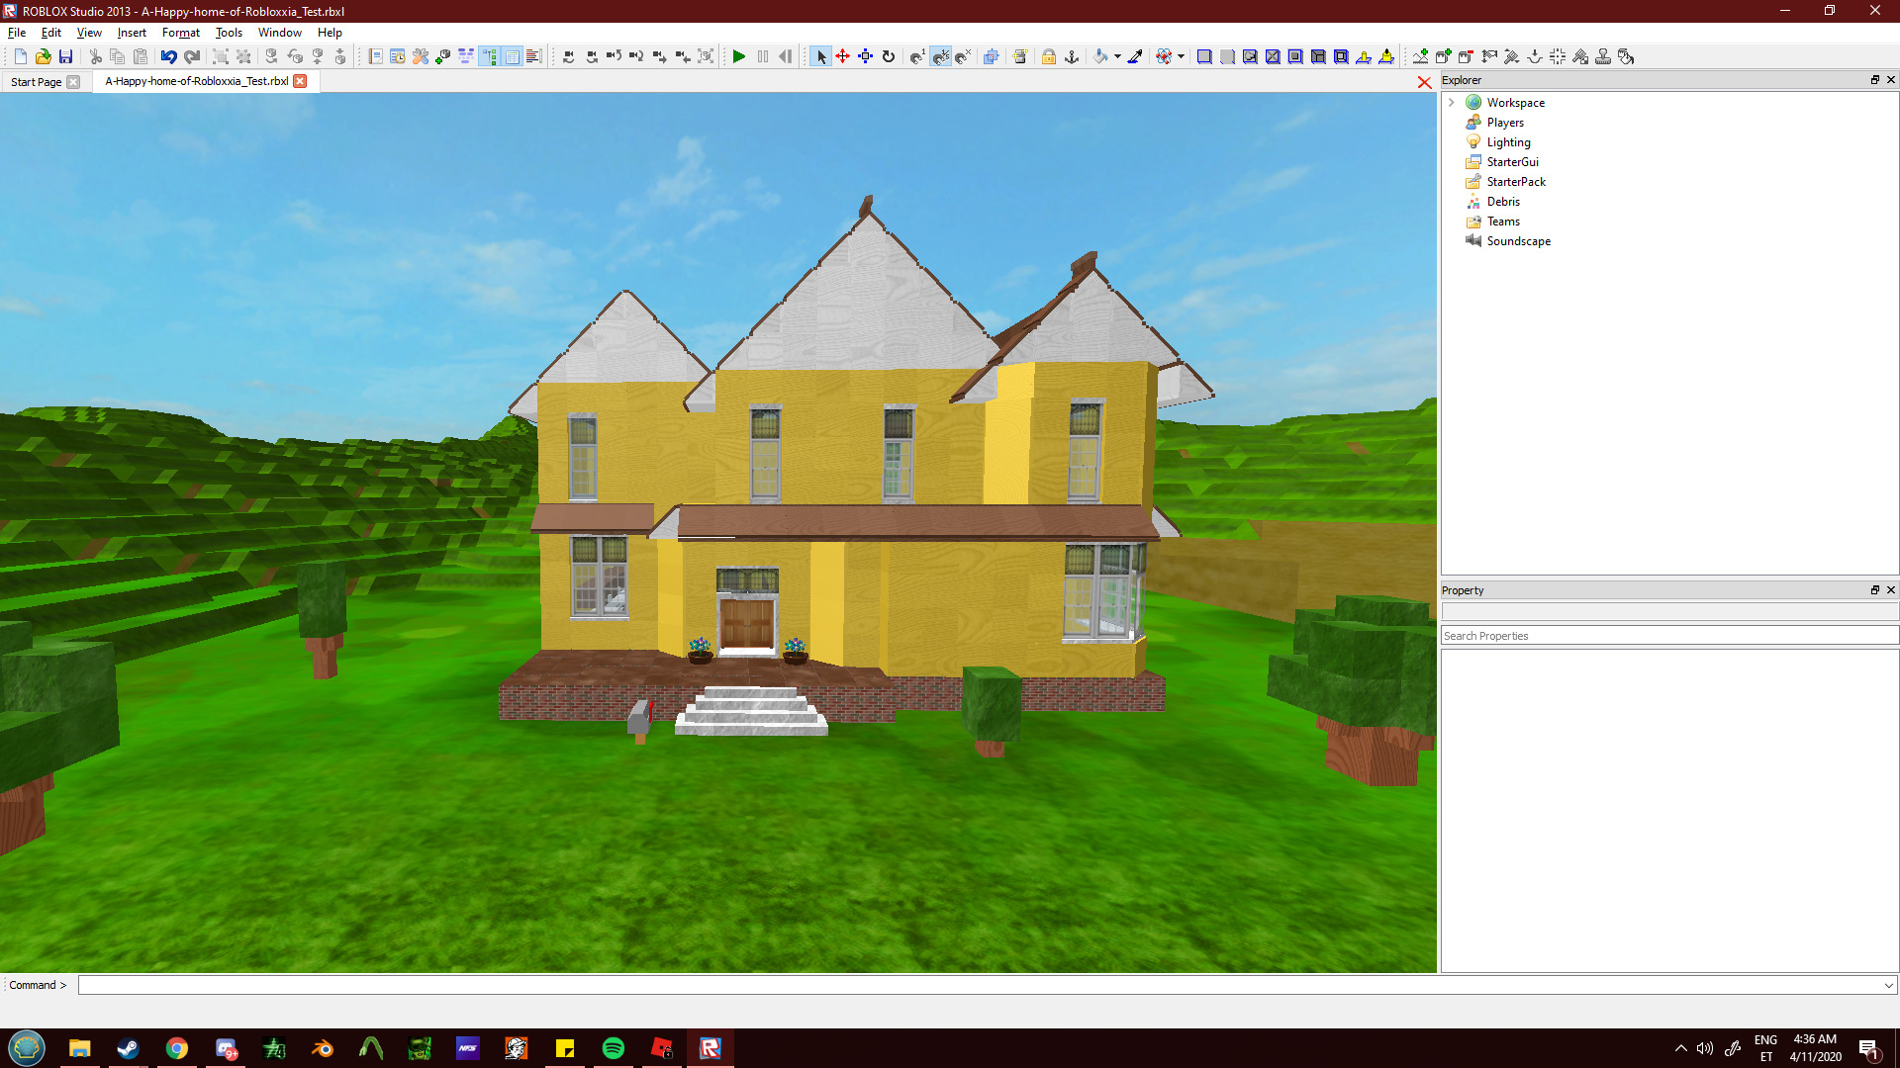This screenshot has width=1900, height=1068.
Task: Open the View menu
Action: coord(89,33)
